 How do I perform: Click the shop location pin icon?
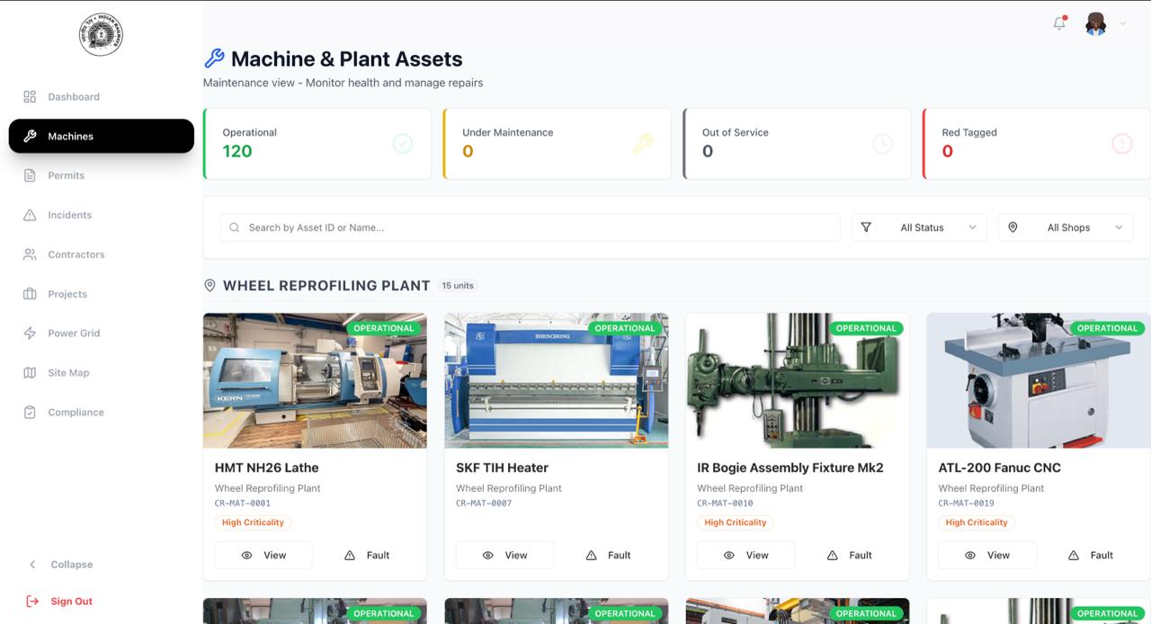pos(1013,227)
